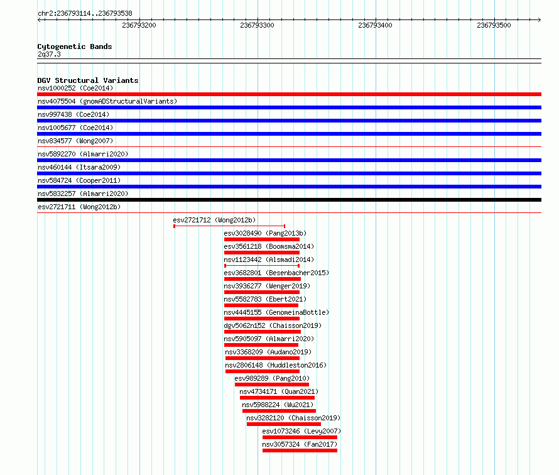The width and height of the screenshot is (559, 475).
Task: Open variant nsv1000252 (Coe2014) label
Action: 75,88
